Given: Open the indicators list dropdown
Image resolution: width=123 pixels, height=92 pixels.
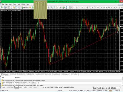Looking at the screenshot, I should pyautogui.click(x=64, y=7).
